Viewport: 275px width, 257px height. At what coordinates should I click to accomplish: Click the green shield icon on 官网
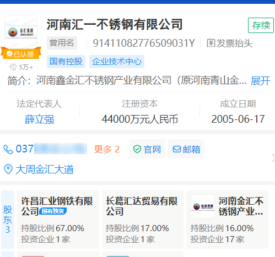[137, 149]
